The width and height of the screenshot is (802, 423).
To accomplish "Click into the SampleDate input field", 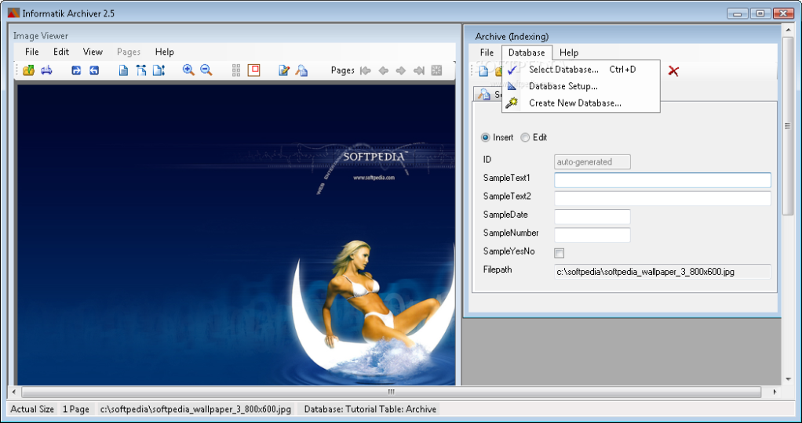I will coord(592,216).
